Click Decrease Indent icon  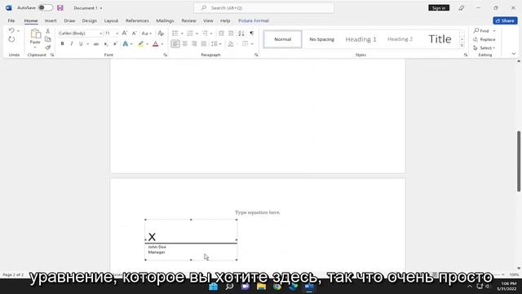tap(221, 33)
